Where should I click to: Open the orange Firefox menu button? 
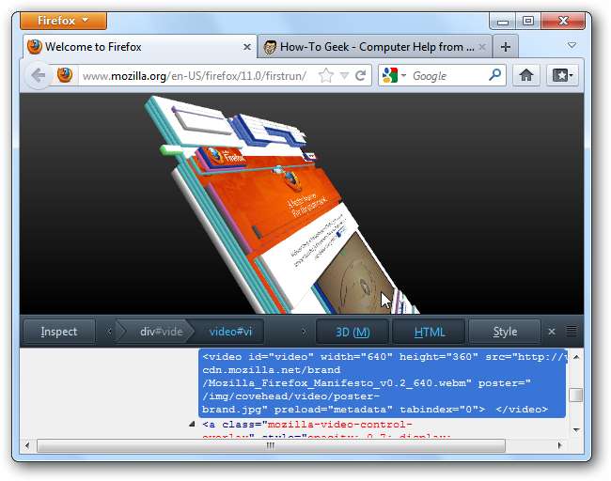pos(63,21)
